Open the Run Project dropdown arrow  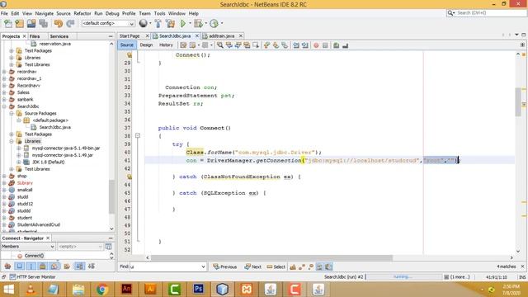(190, 23)
